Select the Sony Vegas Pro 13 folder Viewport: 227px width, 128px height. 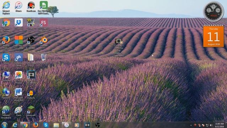click(x=31, y=60)
